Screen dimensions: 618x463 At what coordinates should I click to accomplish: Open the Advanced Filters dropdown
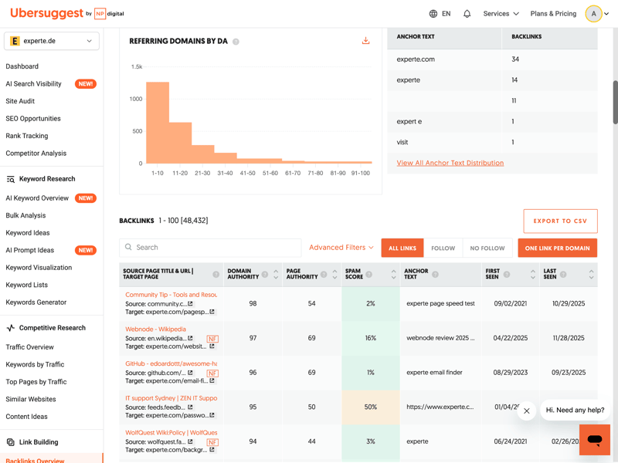point(341,248)
